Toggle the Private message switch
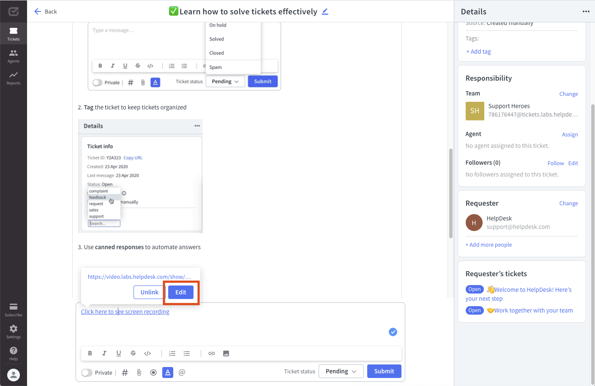The image size is (595, 386). (x=87, y=372)
